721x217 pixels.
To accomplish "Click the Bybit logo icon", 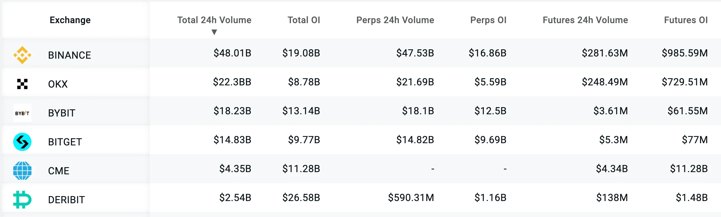I will (22, 113).
